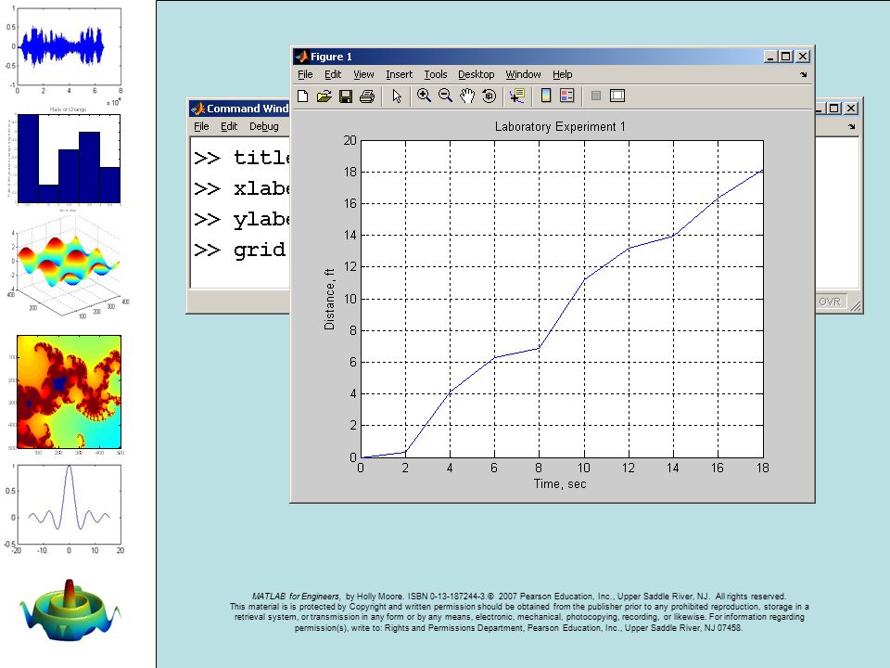The width and height of the screenshot is (890, 668).
Task: Click the title command line in Command Window
Action: [x=241, y=158]
